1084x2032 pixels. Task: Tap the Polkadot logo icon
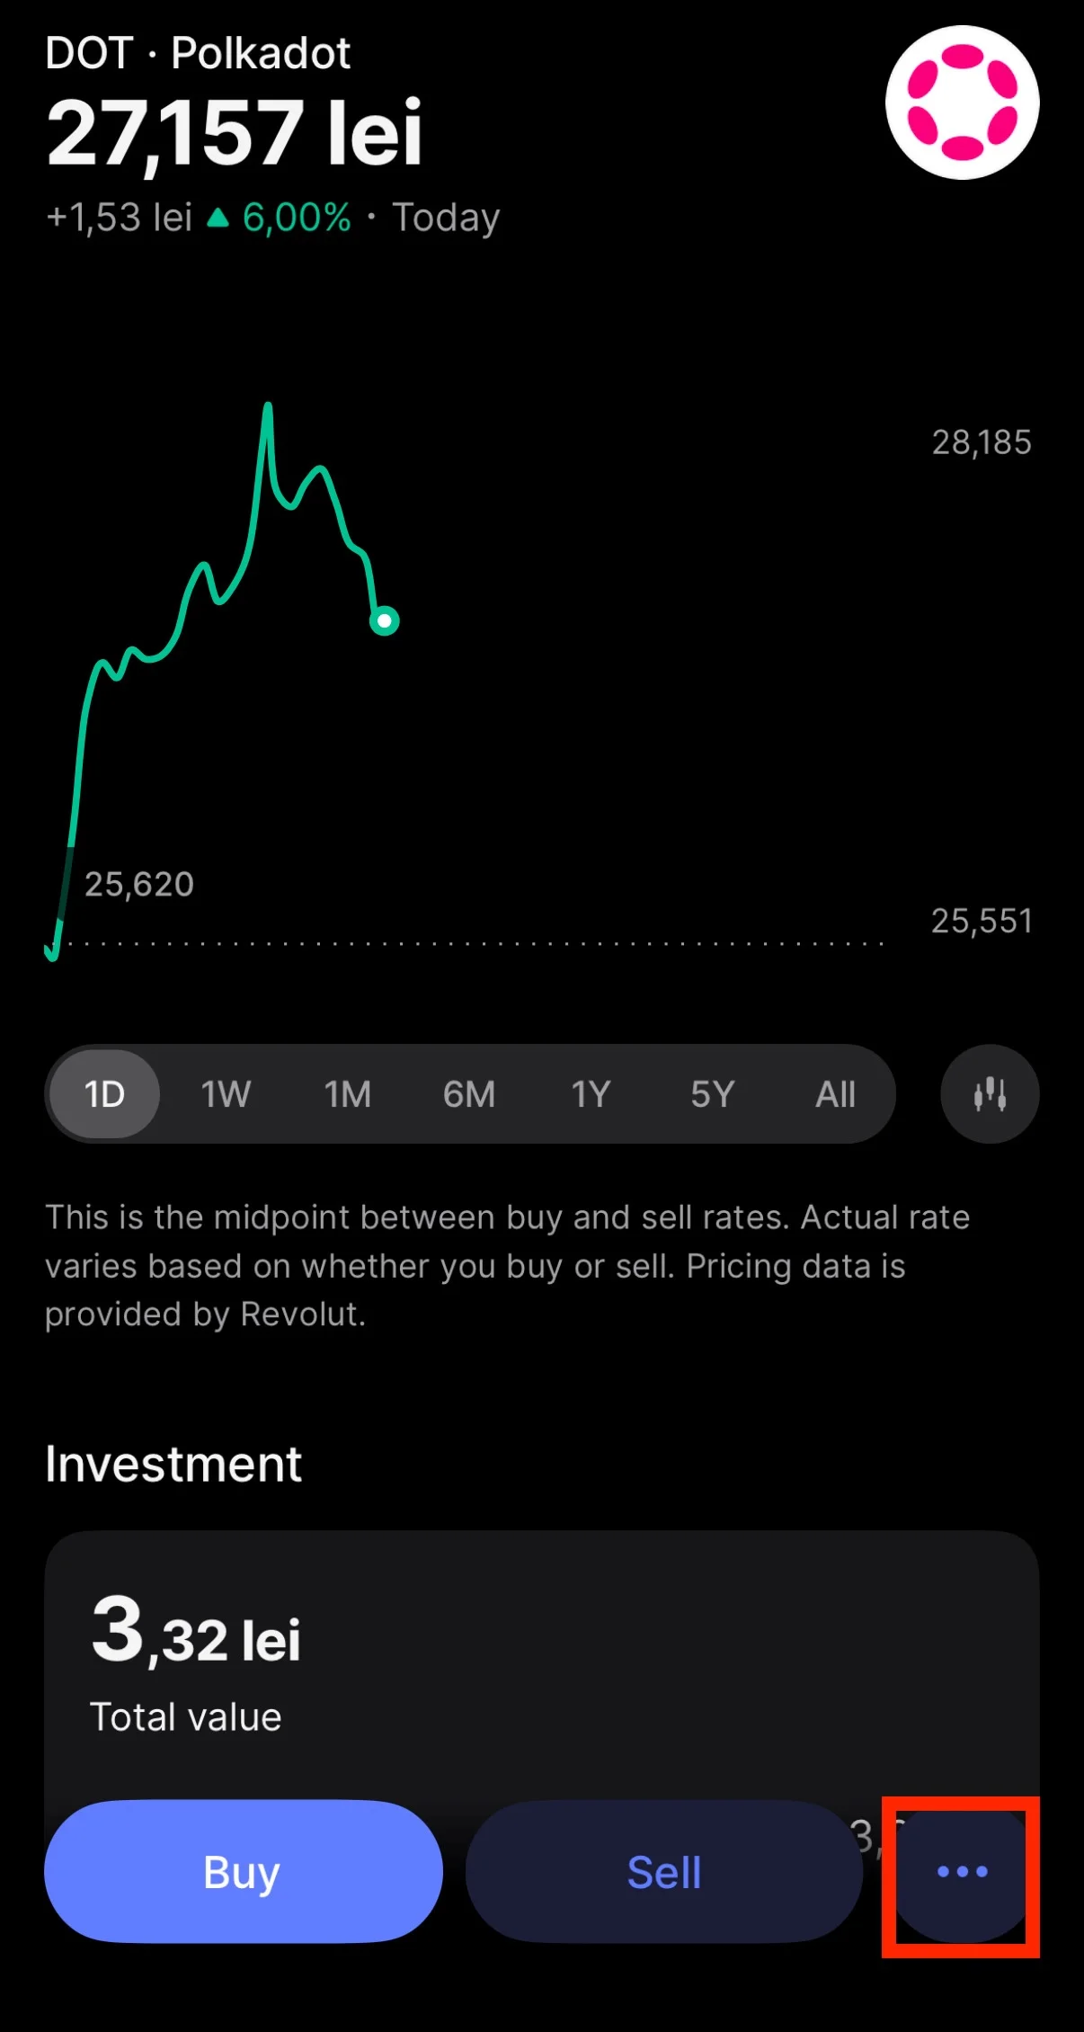(x=962, y=102)
